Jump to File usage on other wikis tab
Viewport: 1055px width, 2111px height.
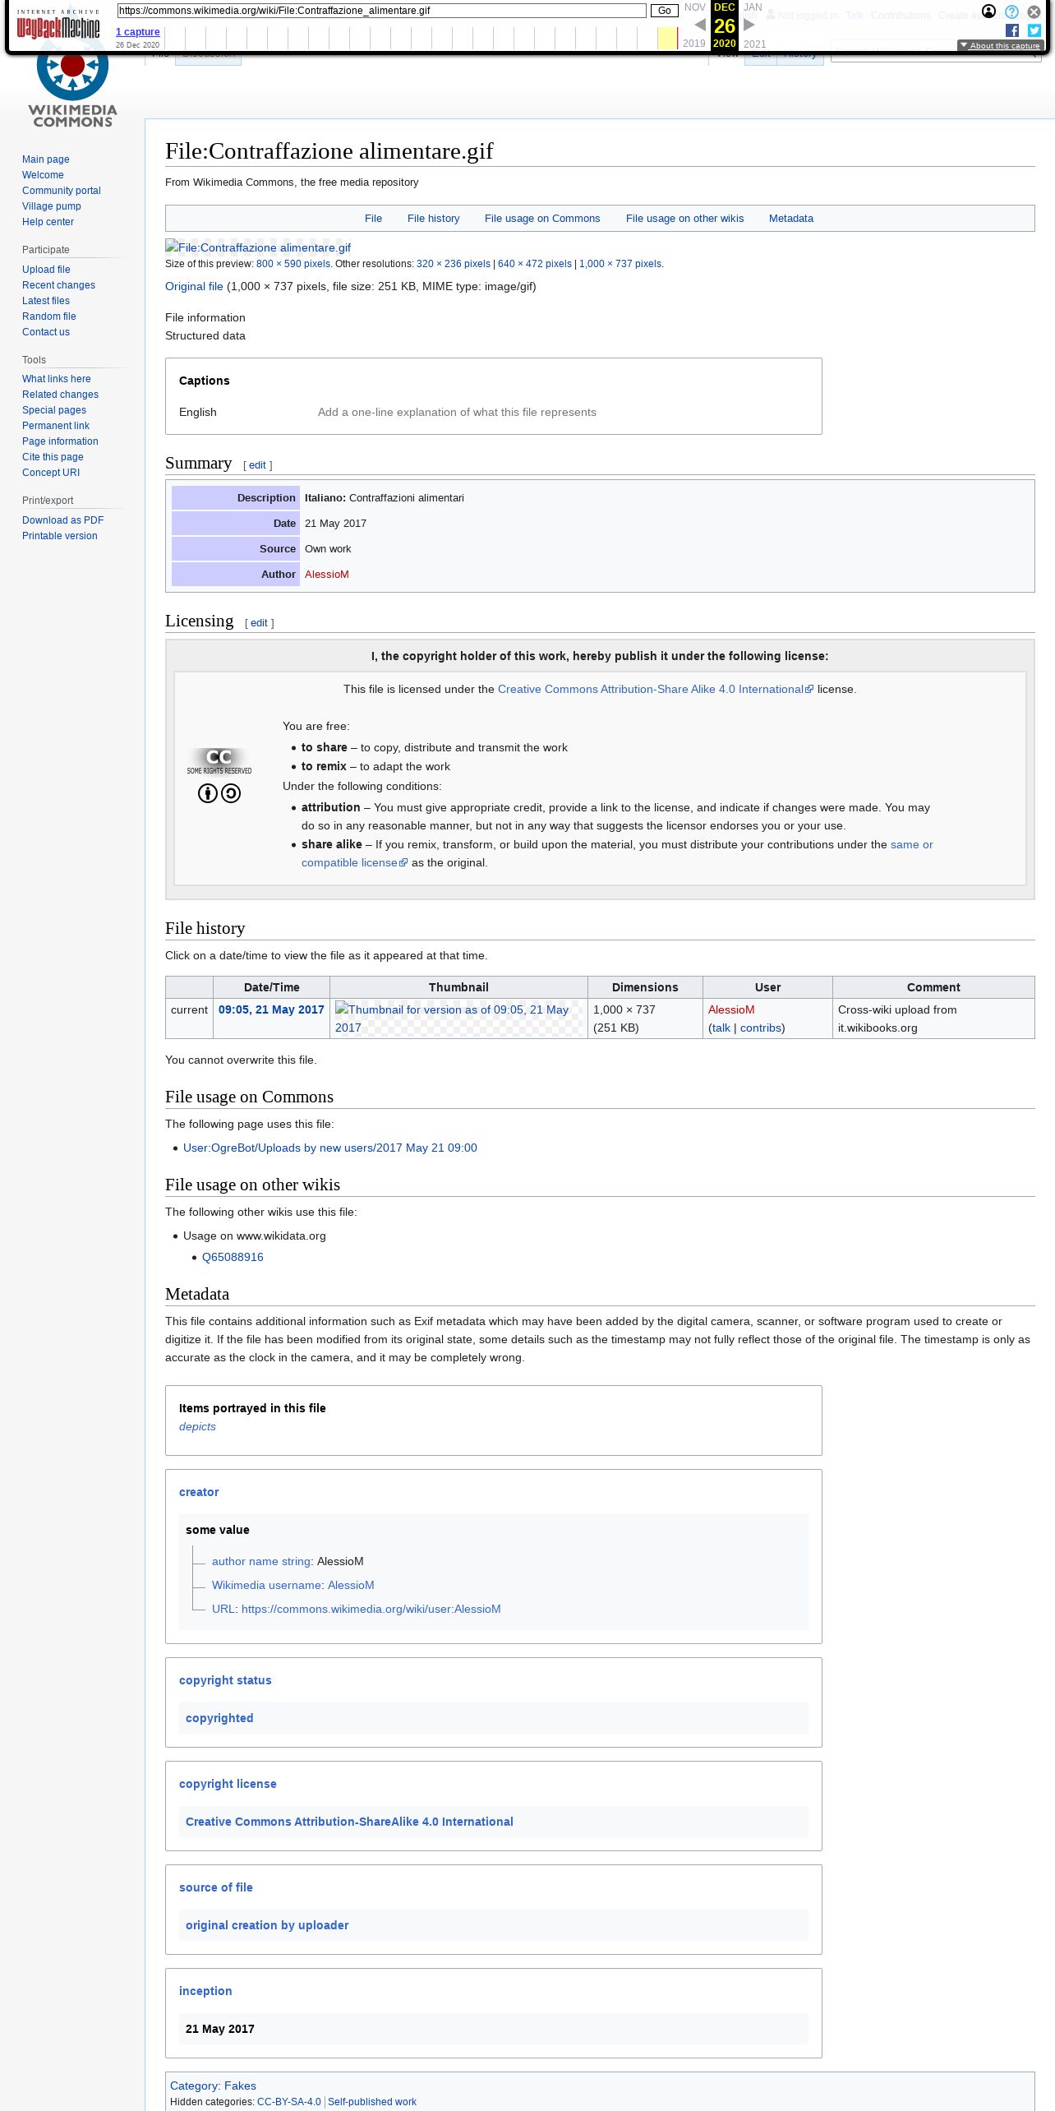coord(684,219)
